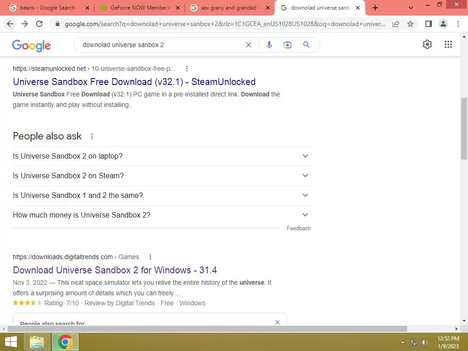The width and height of the screenshot is (468, 351).
Task: Open the taskbar clock and date
Action: click(448, 342)
